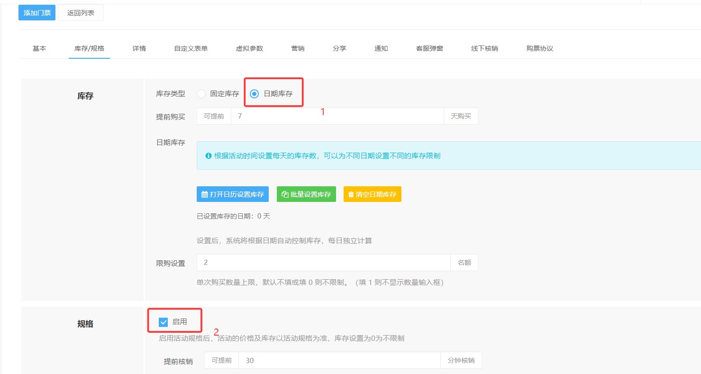Select the 购票协议 tab
701x374 pixels.
click(539, 48)
